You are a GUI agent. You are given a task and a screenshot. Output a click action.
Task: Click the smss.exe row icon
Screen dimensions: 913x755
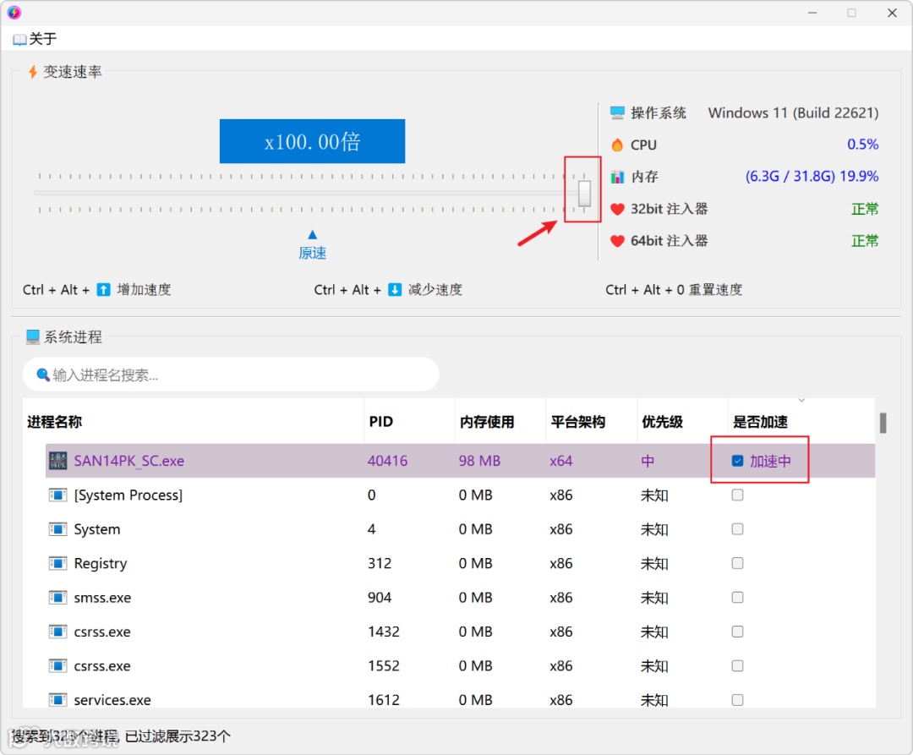[57, 598]
